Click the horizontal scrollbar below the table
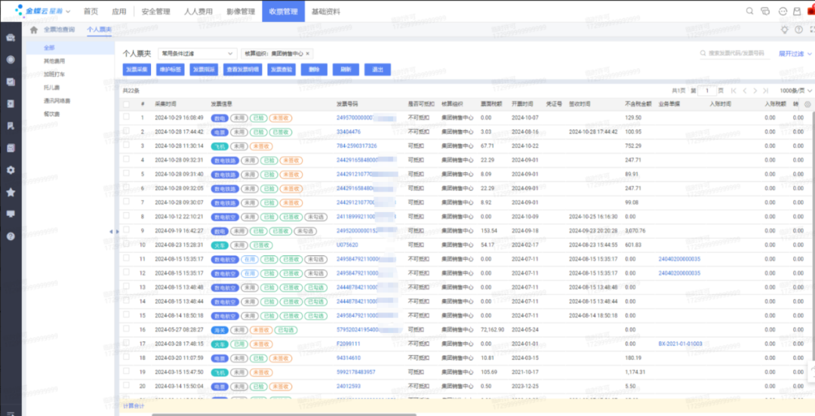Screen dimensions: 815x416 [x=284, y=414]
